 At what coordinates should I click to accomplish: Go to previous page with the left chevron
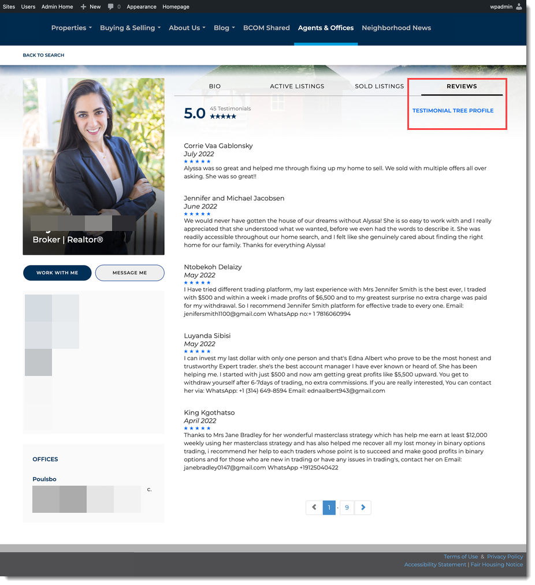[314, 507]
